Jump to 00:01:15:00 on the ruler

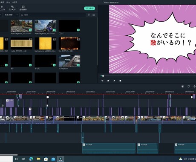[x=31, y=92]
